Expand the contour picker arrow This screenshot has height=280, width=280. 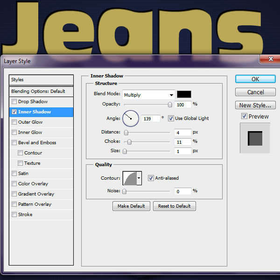tap(139, 178)
